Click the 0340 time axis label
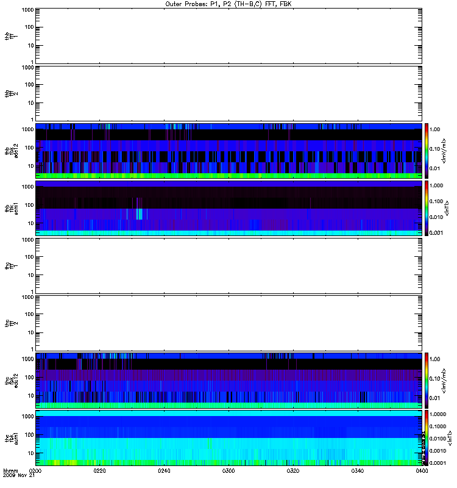Viewport: 457px width, 488px height. coord(357,471)
